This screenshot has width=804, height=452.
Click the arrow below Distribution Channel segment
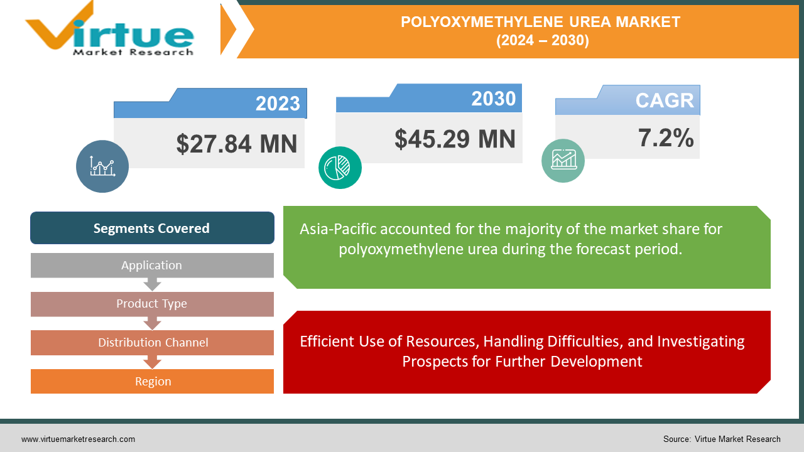pyautogui.click(x=152, y=362)
